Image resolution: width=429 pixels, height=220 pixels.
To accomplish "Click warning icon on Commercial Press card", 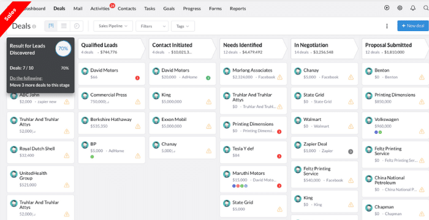I will click(x=138, y=102).
